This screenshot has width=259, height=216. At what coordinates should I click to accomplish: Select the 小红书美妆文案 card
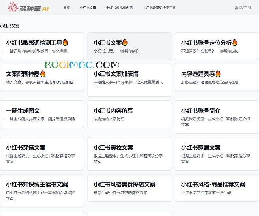click(x=129, y=154)
